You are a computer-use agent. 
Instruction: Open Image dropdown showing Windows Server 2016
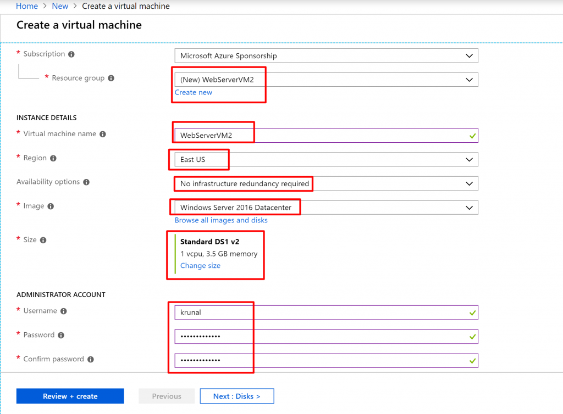pyautogui.click(x=326, y=208)
